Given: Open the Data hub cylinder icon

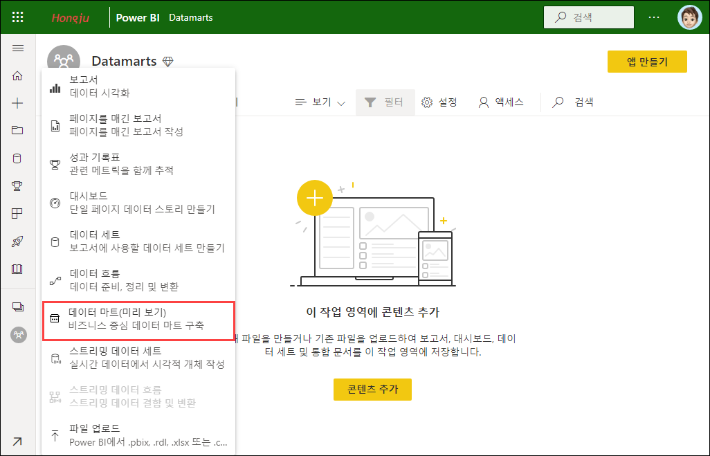Looking at the screenshot, I should (x=17, y=158).
